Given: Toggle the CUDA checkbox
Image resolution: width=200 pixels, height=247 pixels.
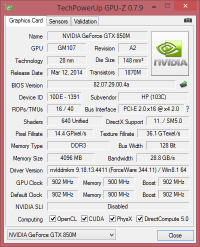Looking at the screenshot, I should click(84, 218).
